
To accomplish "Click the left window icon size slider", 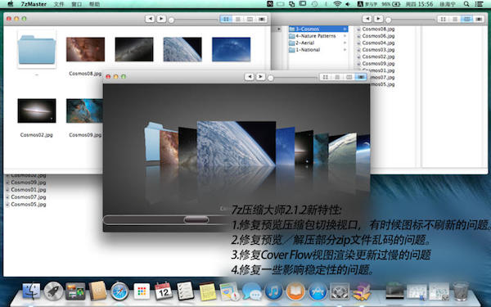I will (x=193, y=20).
